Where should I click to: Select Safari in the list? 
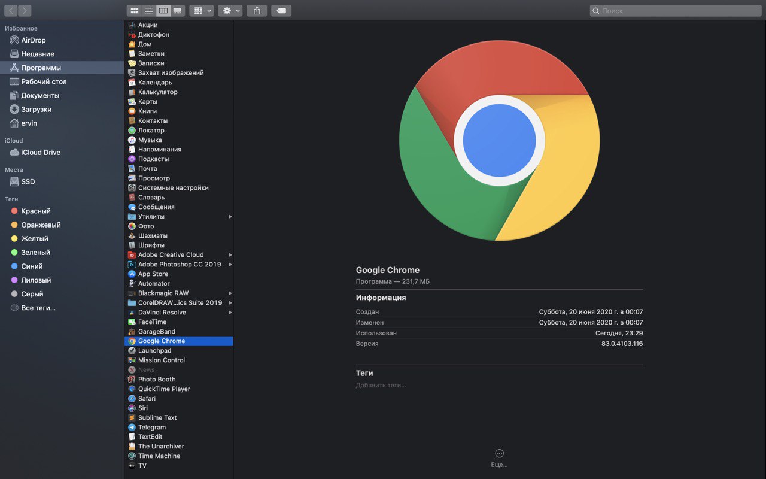tap(178, 398)
